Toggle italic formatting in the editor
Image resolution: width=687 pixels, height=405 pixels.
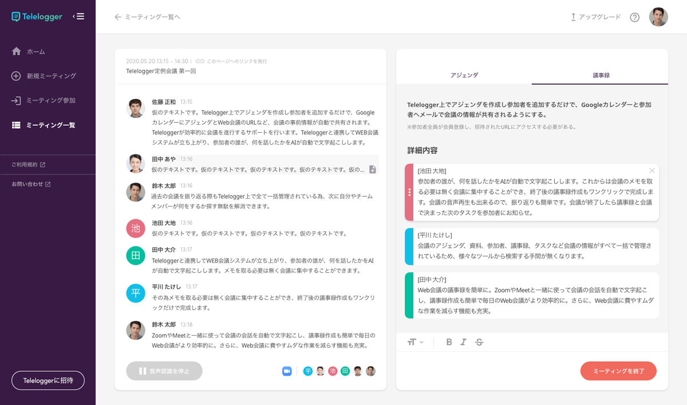pos(464,342)
